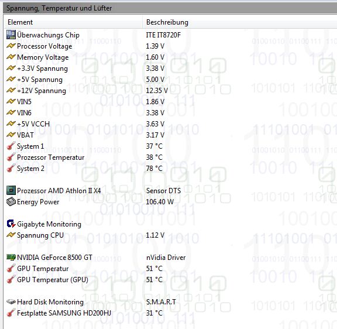
Task: Select the VBAT voltage row
Action: 170,135
